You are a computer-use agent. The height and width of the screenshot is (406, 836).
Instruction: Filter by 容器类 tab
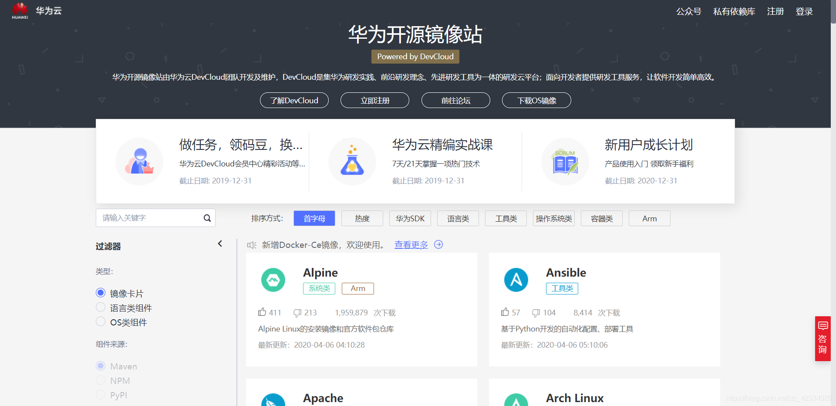coord(602,218)
